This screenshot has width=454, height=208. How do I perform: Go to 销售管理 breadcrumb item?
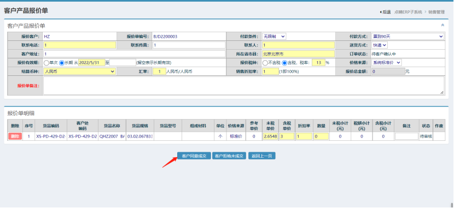click(x=436, y=12)
